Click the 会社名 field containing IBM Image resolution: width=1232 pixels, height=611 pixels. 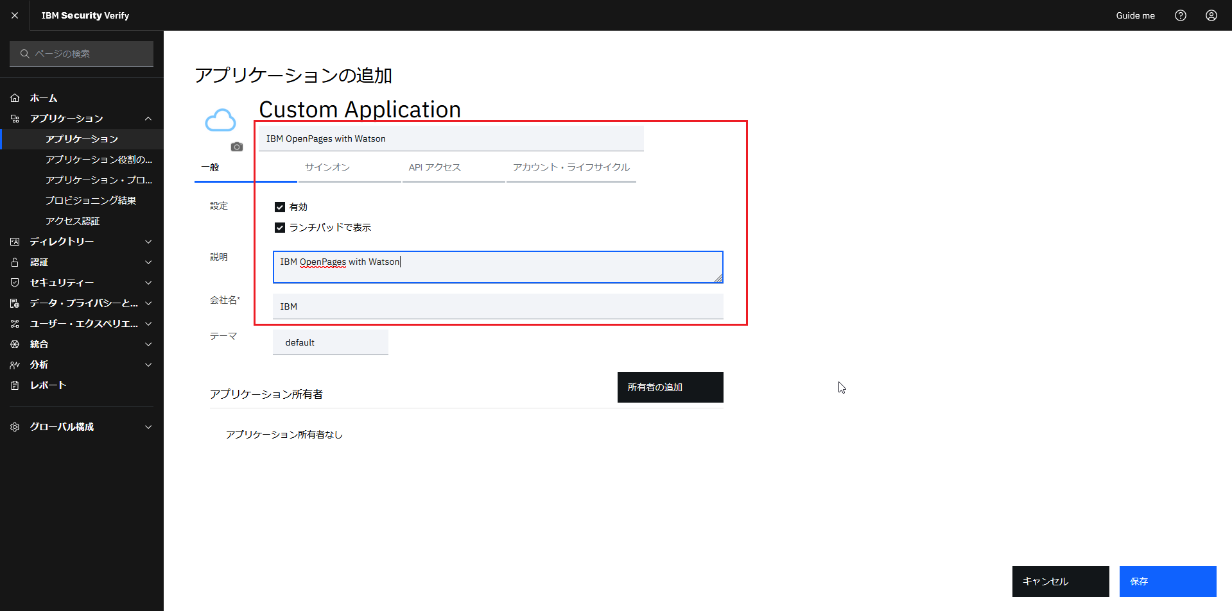click(498, 306)
